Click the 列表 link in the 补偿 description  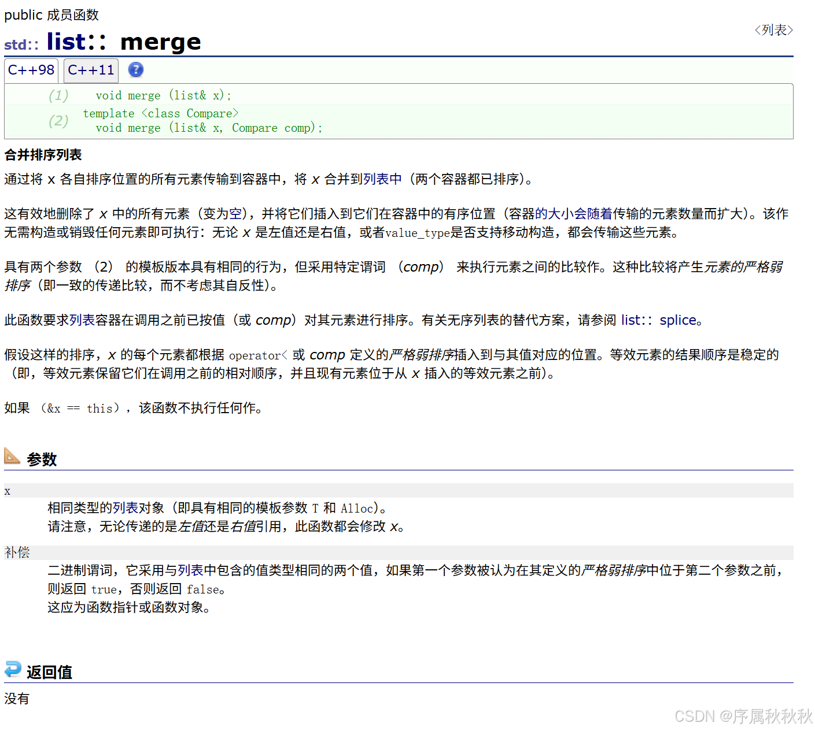191,570
